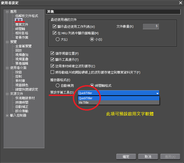
Task: Collapse the 預覽 tree node
Action: click(x=7, y=42)
